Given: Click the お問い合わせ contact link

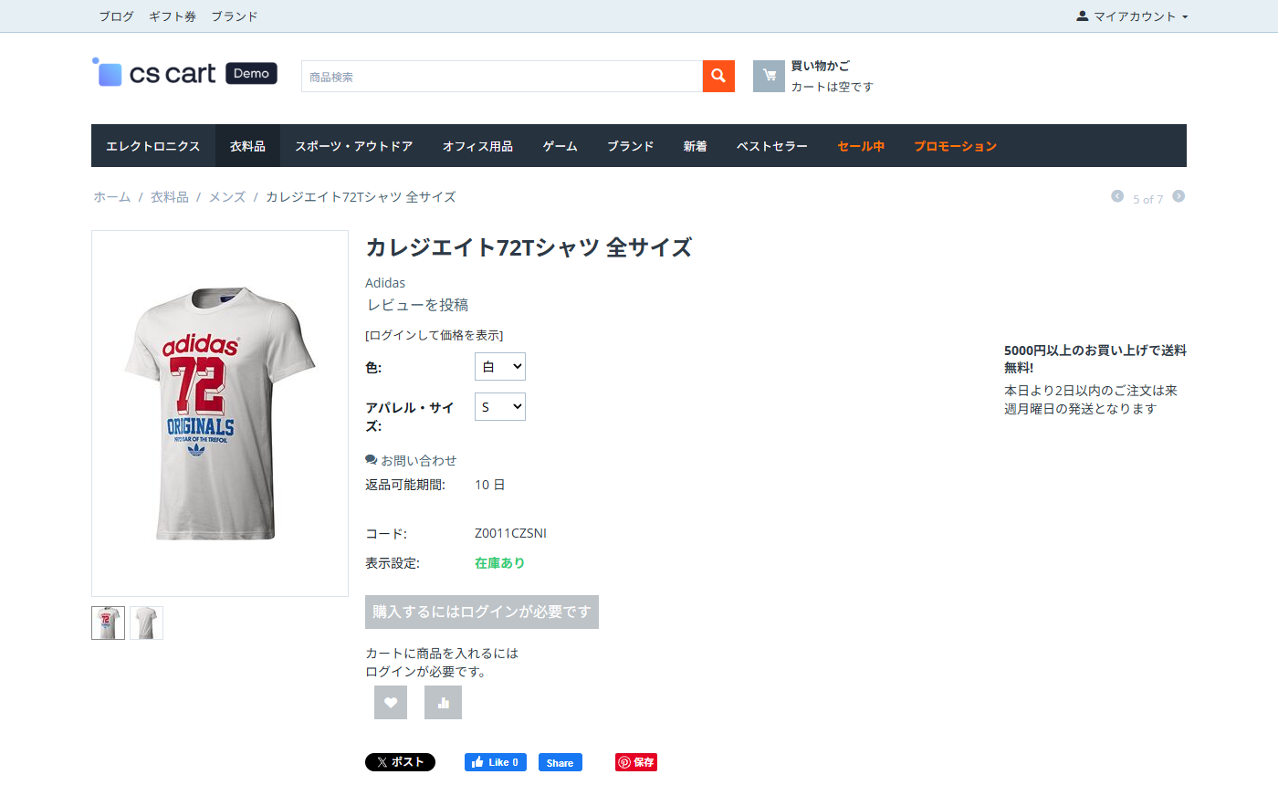Looking at the screenshot, I should point(418,460).
